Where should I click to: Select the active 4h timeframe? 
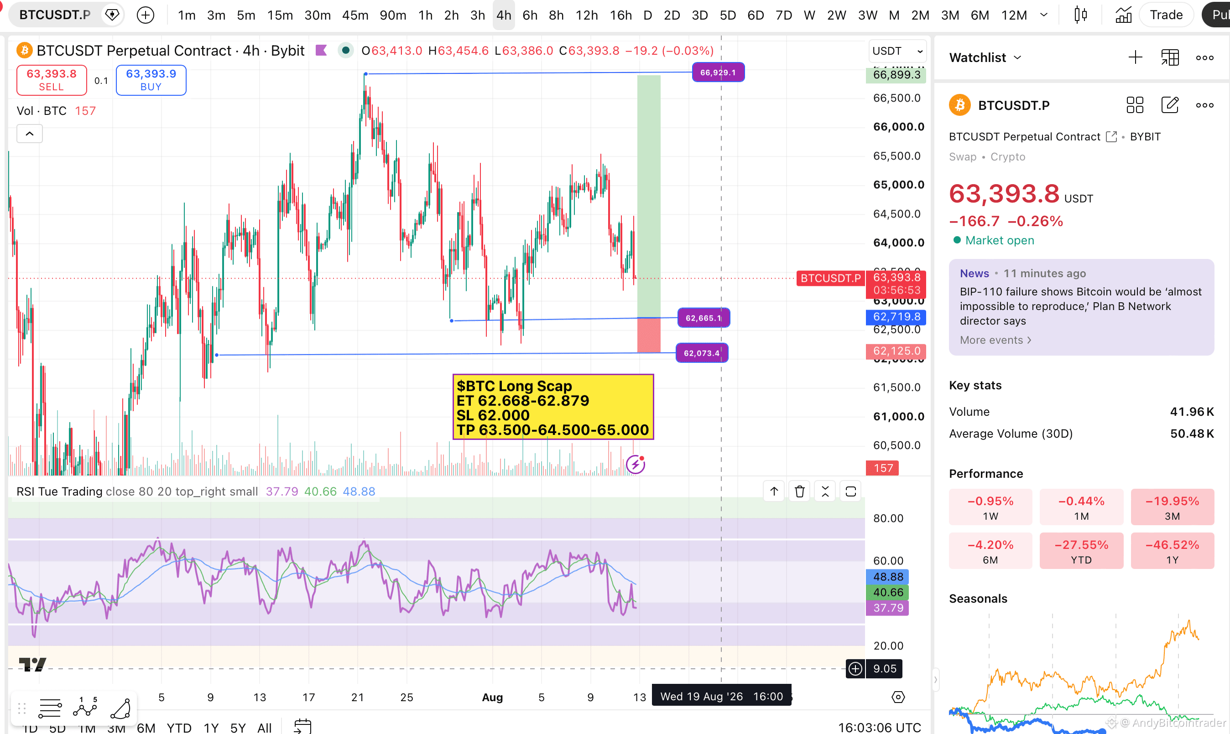[x=503, y=16]
